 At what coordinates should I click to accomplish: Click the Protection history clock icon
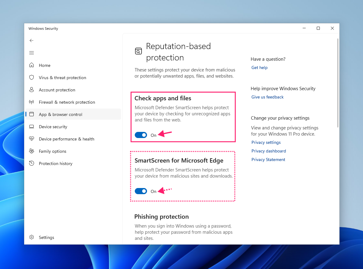(32, 163)
